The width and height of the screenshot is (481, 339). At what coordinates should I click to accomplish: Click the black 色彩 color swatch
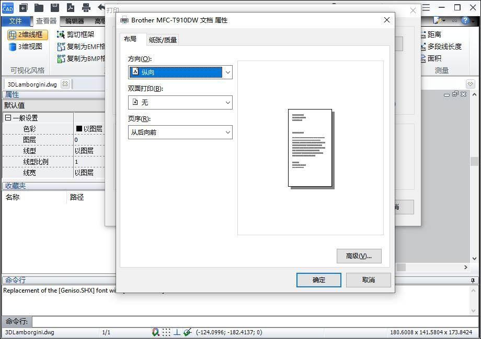79,128
